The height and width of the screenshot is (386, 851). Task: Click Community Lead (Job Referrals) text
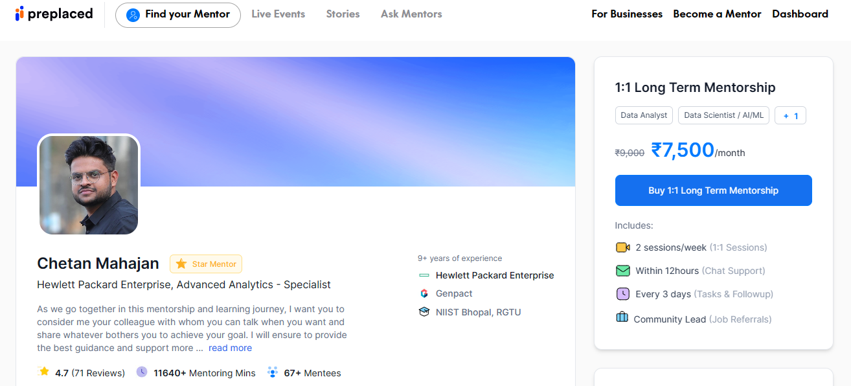point(703,319)
